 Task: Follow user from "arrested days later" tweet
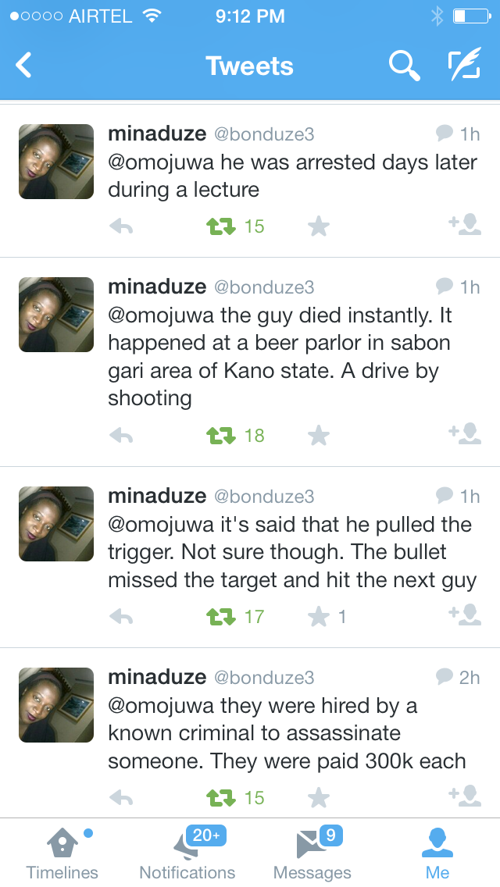click(465, 225)
